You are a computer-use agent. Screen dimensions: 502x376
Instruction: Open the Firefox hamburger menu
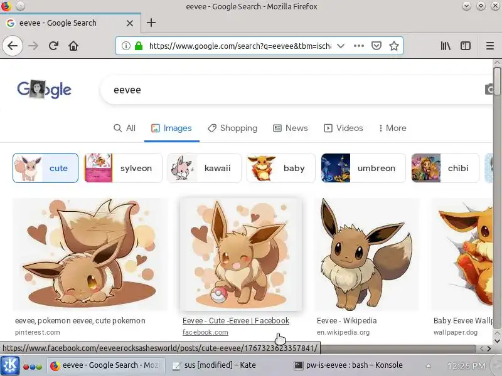pos(490,46)
